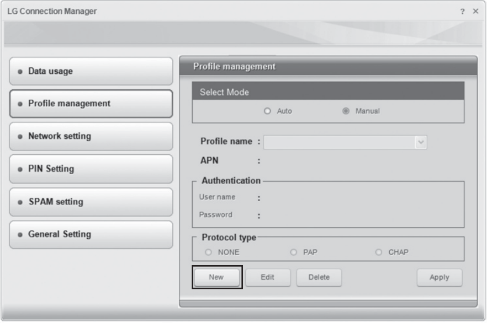Select NONE protocol type

pos(208,252)
